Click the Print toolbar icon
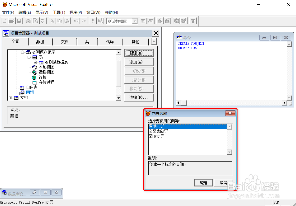 point(29,21)
